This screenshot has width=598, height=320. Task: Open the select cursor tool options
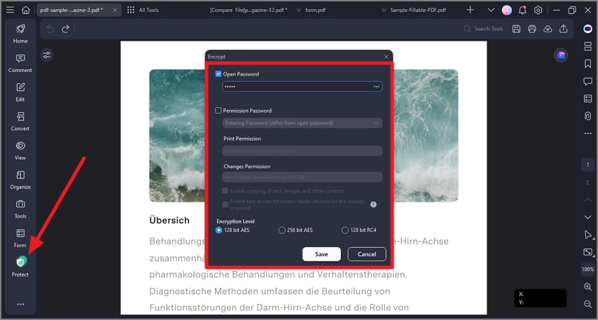(x=587, y=235)
